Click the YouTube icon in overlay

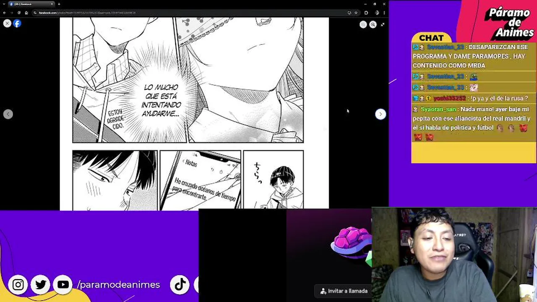pos(63,285)
